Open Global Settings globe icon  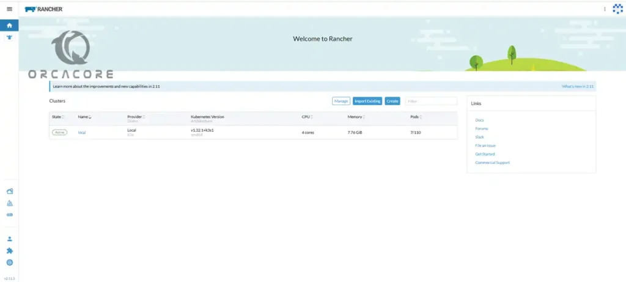pos(10,262)
